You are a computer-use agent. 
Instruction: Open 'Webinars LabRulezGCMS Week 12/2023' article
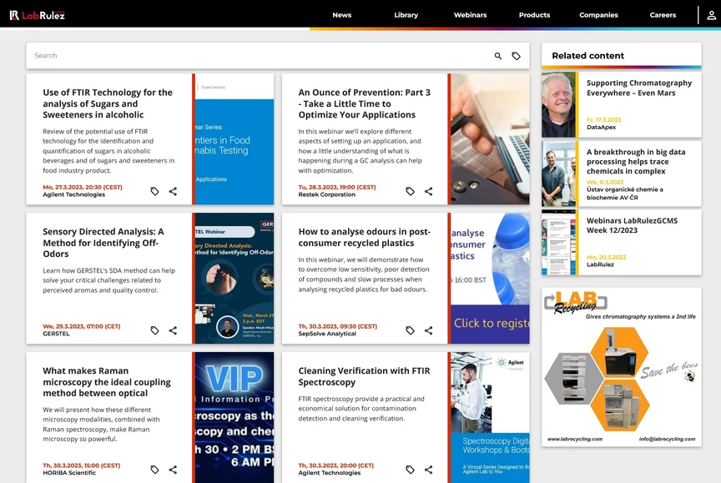coord(632,225)
